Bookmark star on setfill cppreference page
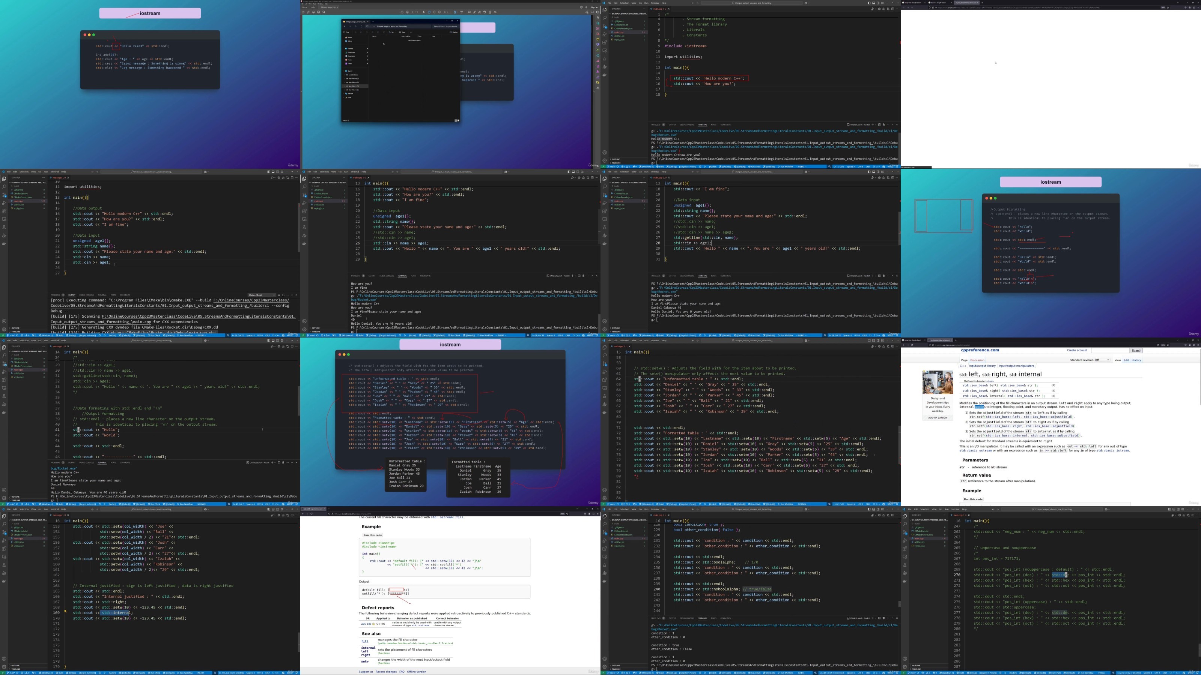 click(568, 514)
